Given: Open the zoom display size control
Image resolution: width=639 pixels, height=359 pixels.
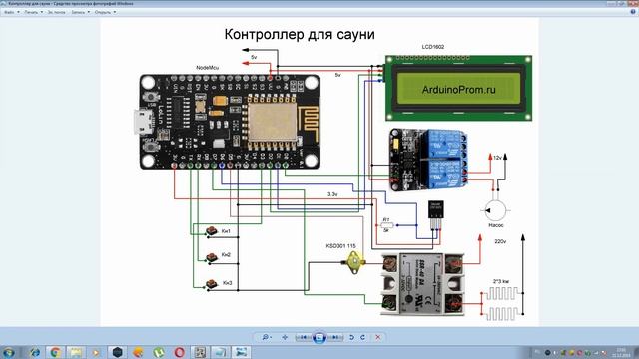Looking at the screenshot, I should [267, 337].
